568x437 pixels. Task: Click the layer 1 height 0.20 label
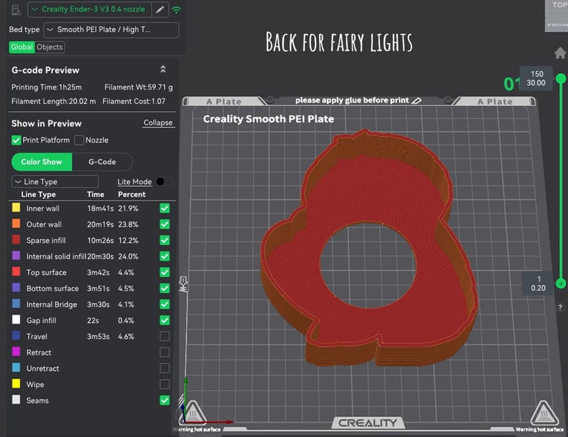pos(538,284)
